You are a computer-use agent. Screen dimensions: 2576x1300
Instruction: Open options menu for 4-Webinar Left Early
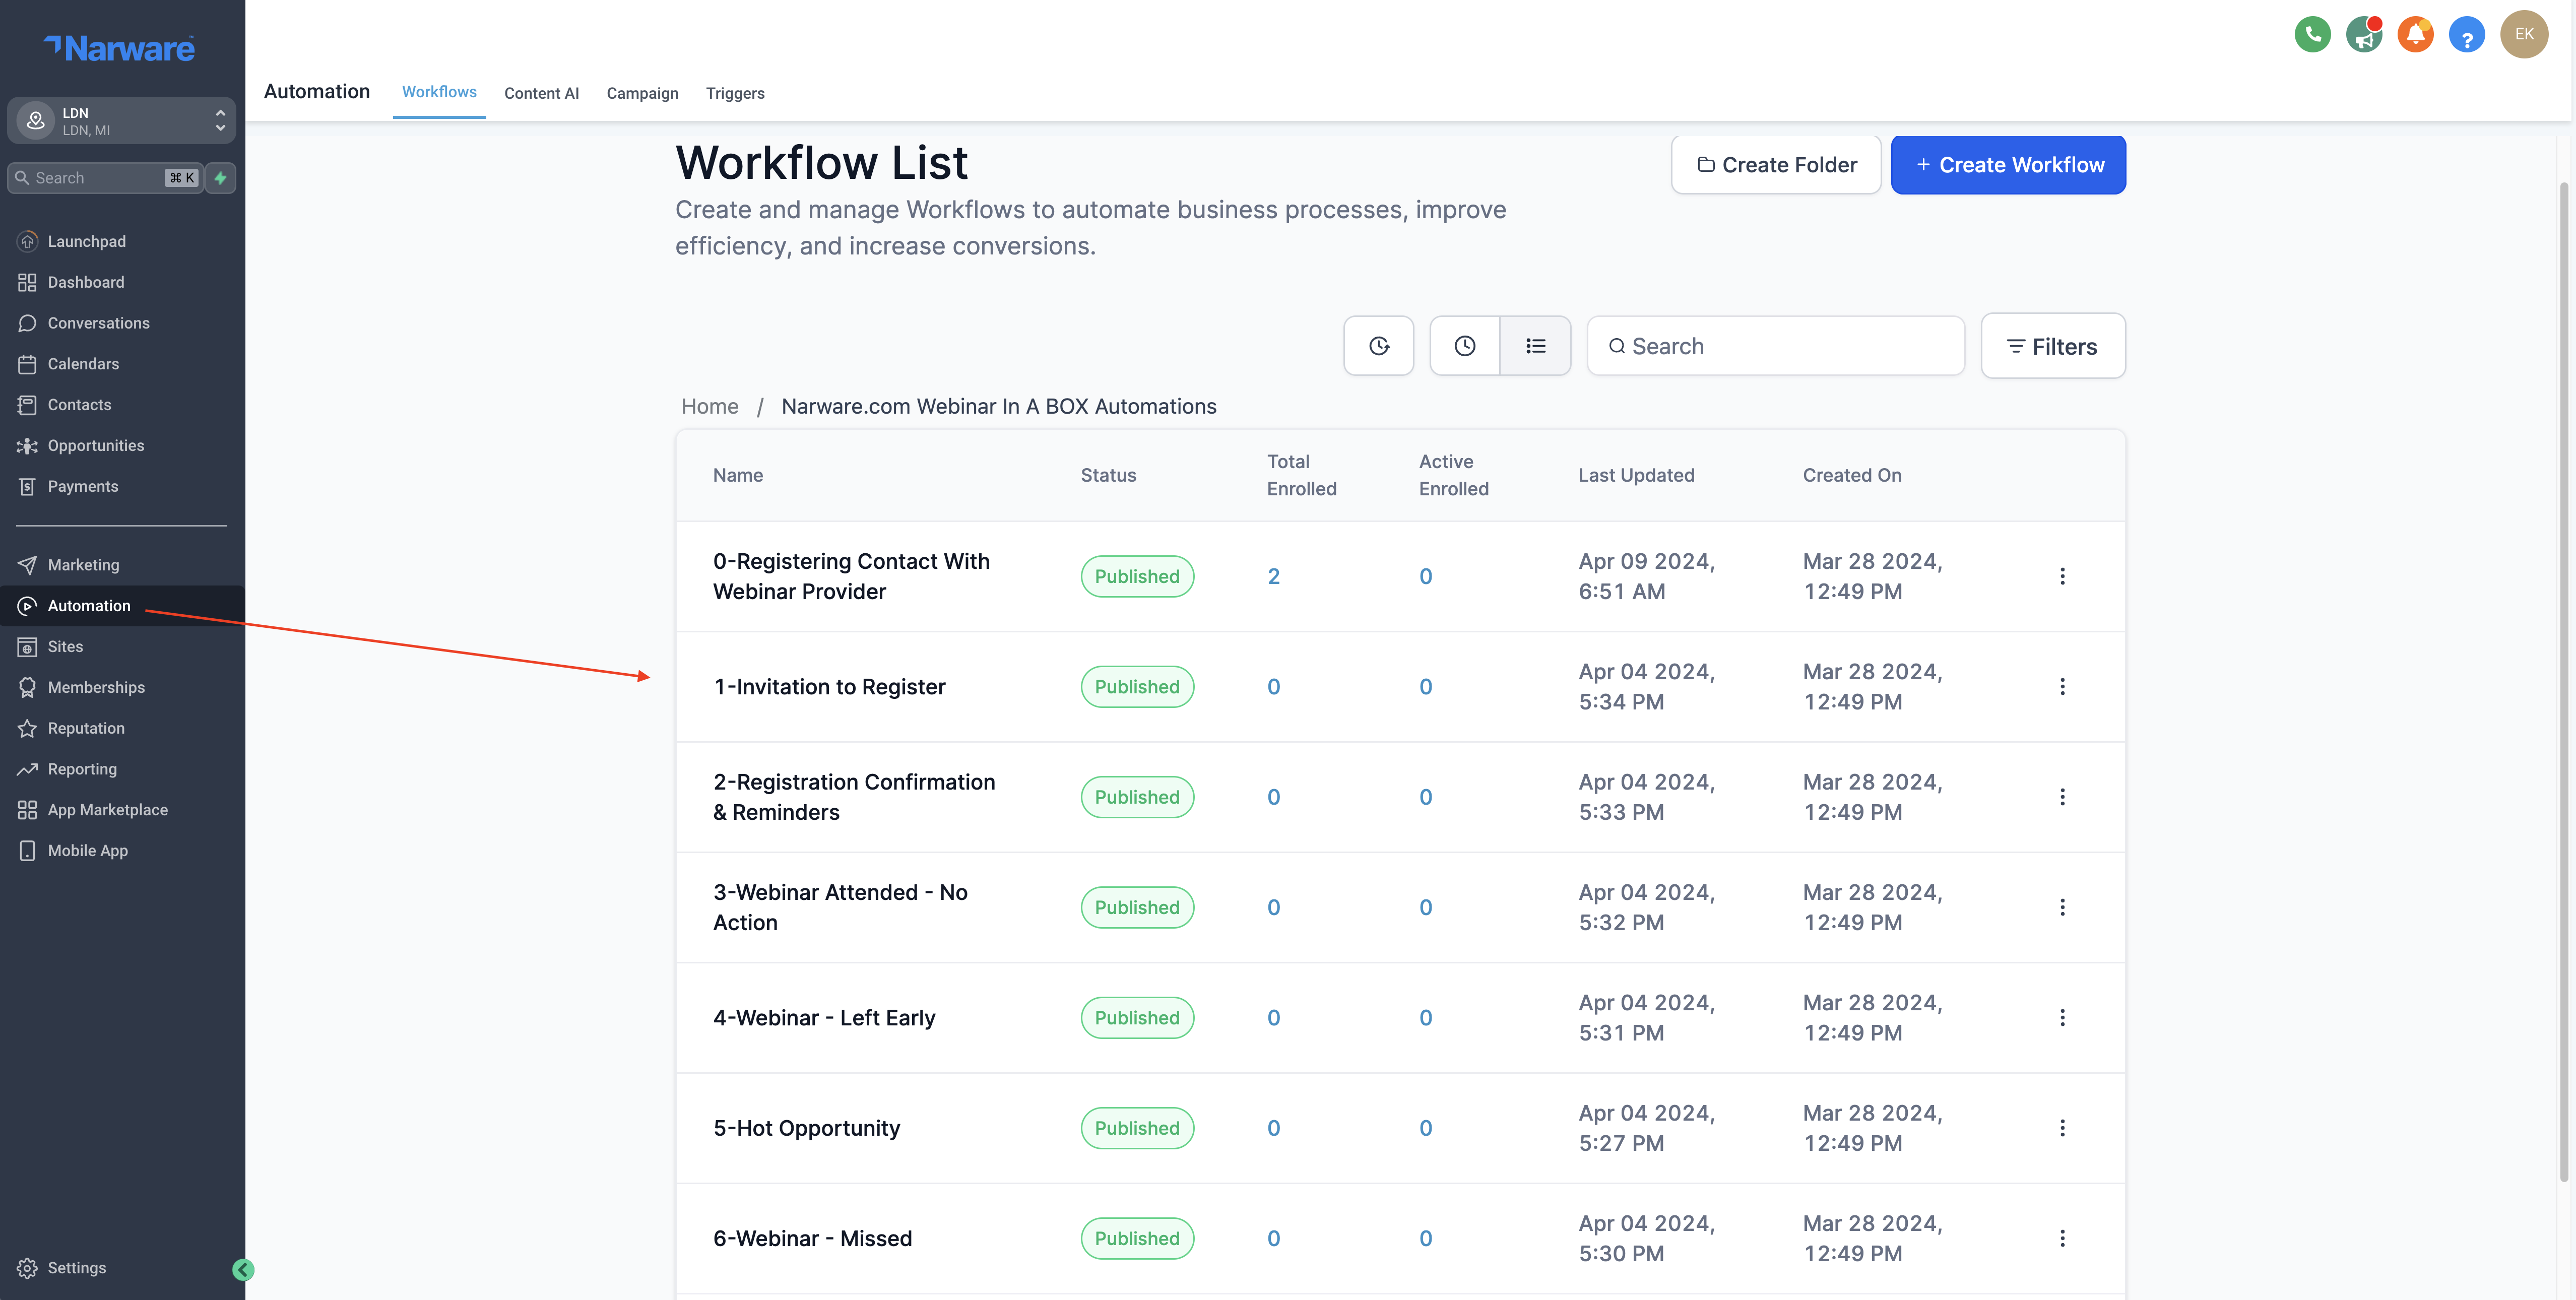point(2062,1018)
